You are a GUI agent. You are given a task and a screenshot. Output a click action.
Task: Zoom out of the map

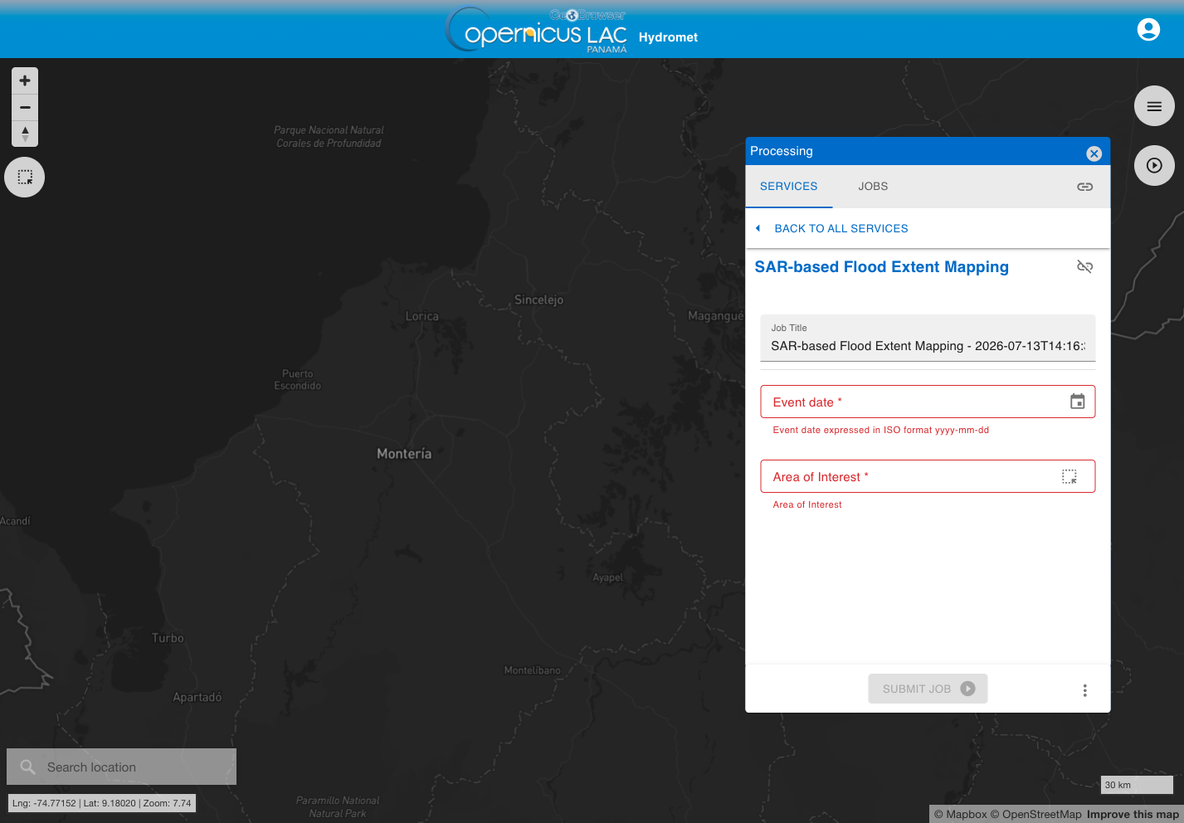tap(25, 107)
